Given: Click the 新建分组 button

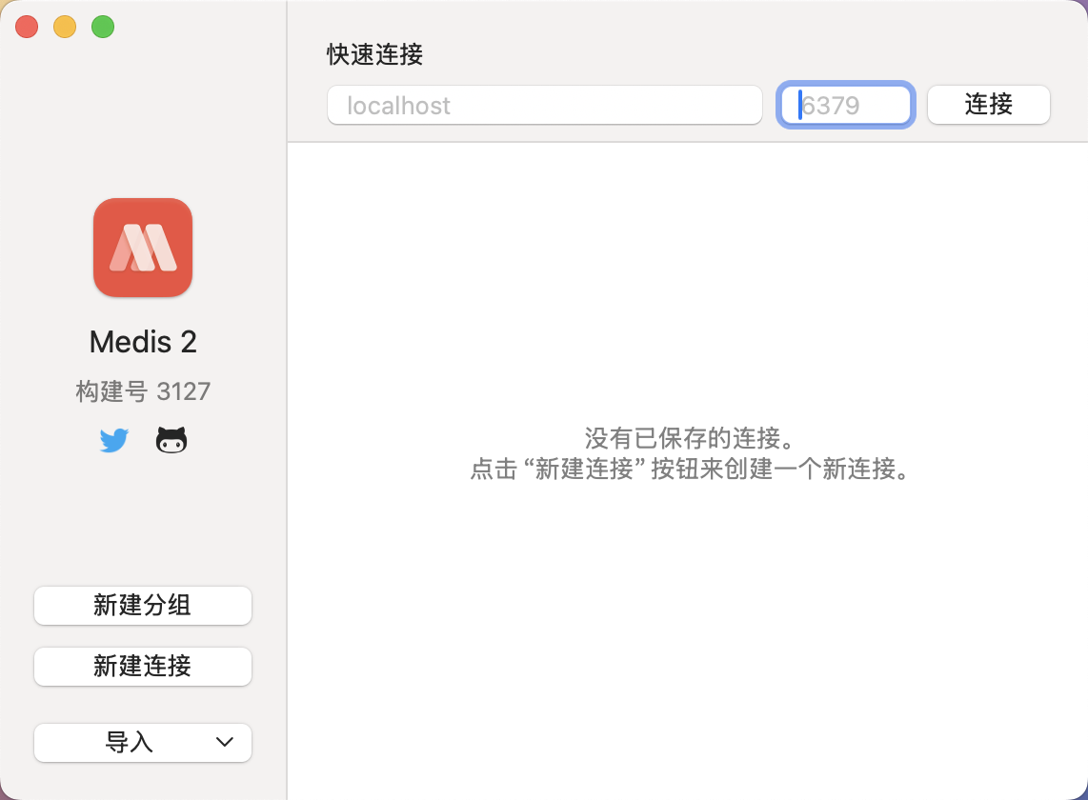Looking at the screenshot, I should coord(143,606).
